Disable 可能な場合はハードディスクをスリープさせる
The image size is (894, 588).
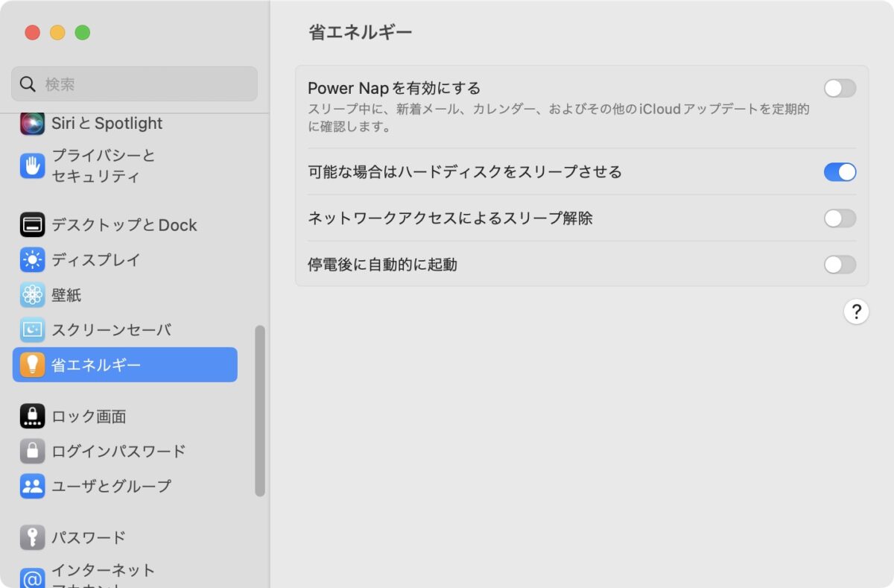point(840,172)
